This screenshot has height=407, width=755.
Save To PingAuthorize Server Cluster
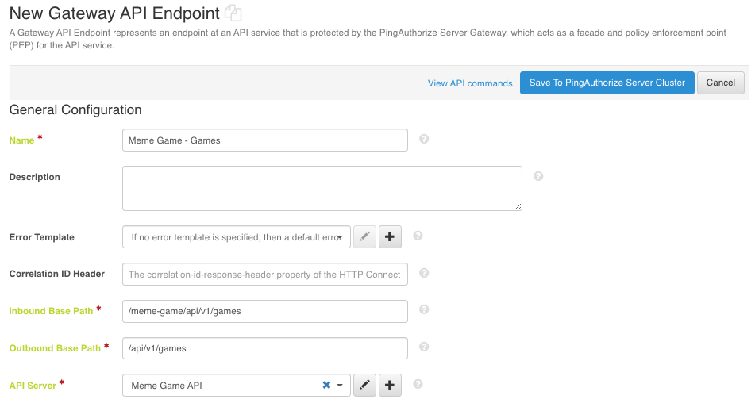click(x=607, y=83)
